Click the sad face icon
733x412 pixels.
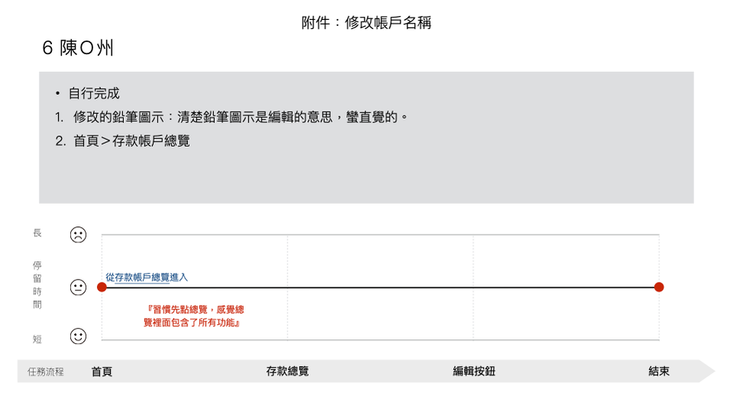[x=78, y=235]
